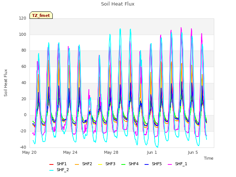Click the Time axis label
The image size is (236, 177).
click(209, 158)
